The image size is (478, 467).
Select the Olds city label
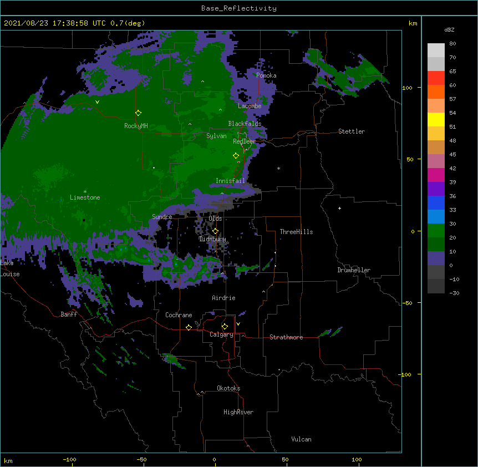pos(215,219)
